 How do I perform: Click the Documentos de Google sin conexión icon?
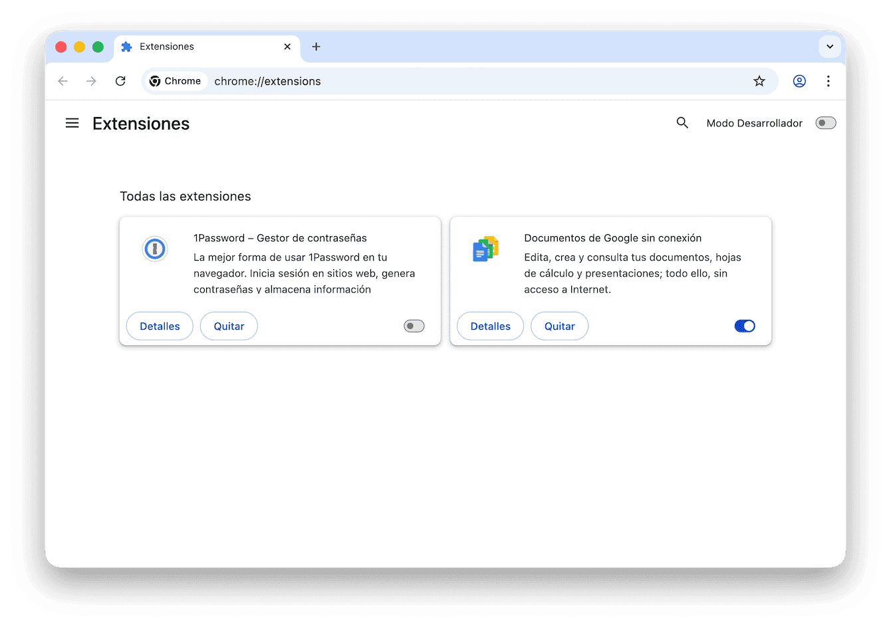[485, 249]
